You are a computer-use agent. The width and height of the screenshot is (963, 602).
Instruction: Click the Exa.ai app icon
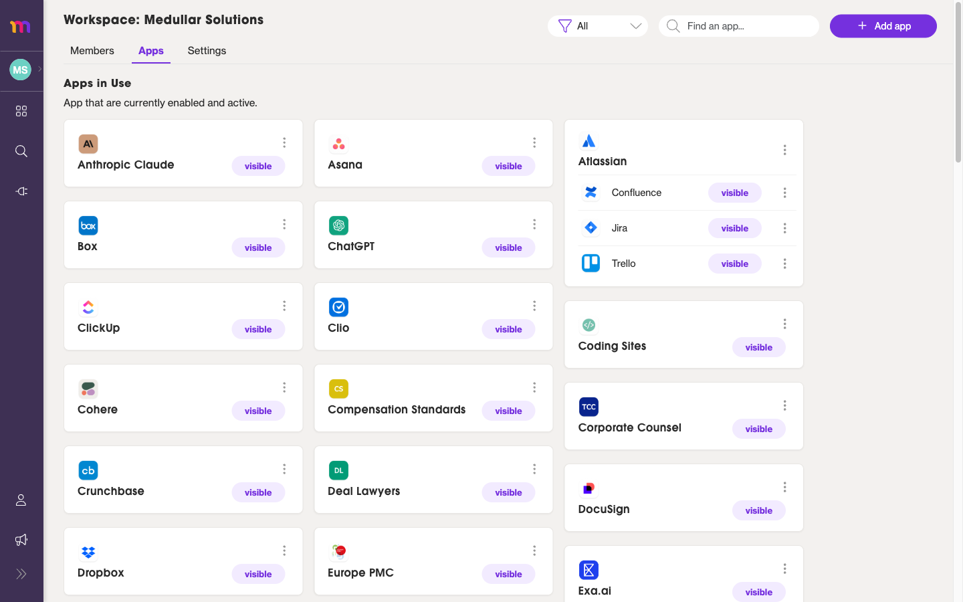[588, 570]
